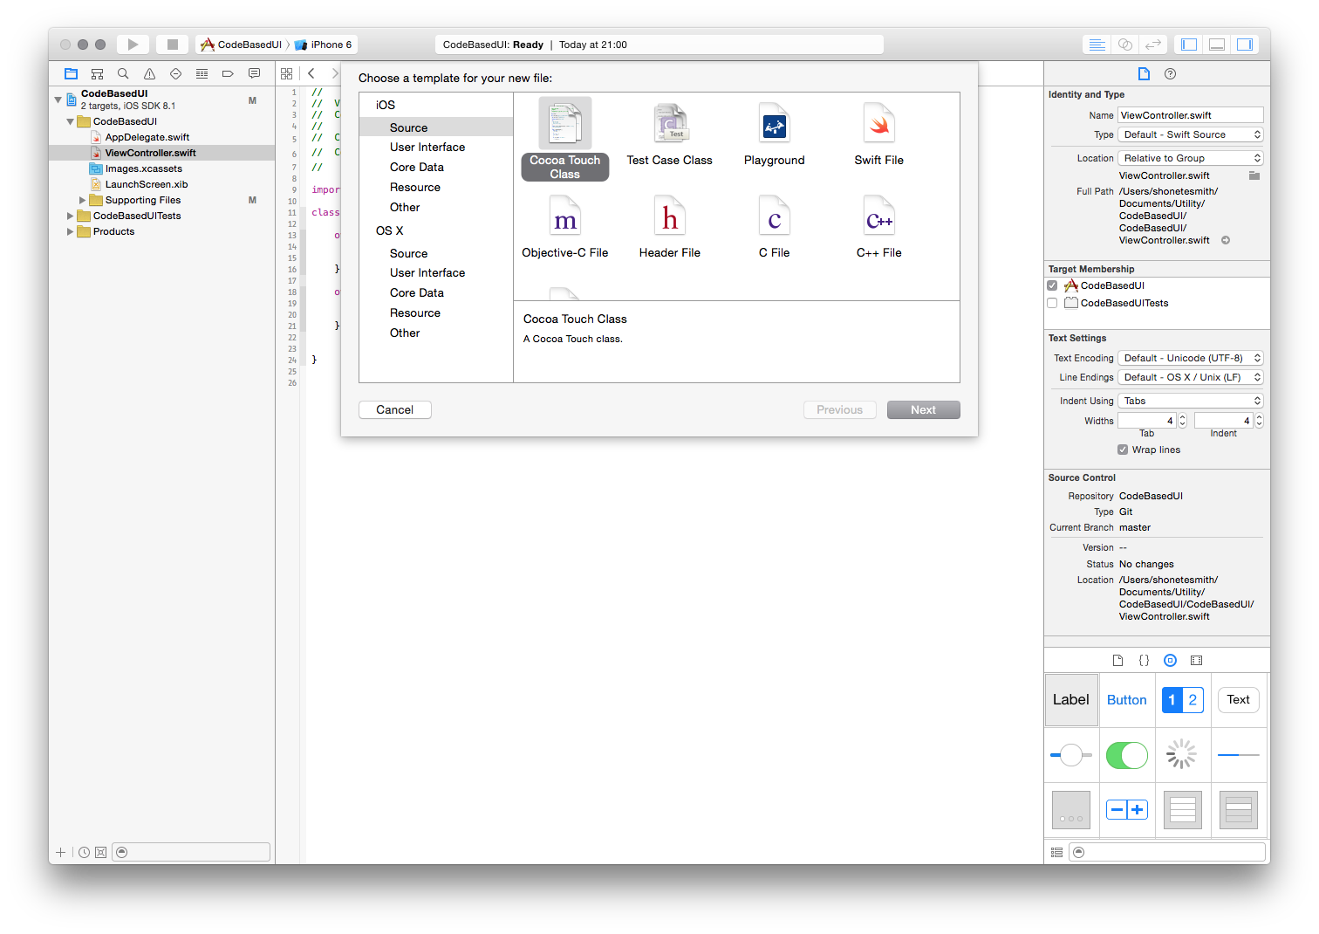The image size is (1319, 934).
Task: Open the Code Snippet library
Action: [x=1144, y=661]
